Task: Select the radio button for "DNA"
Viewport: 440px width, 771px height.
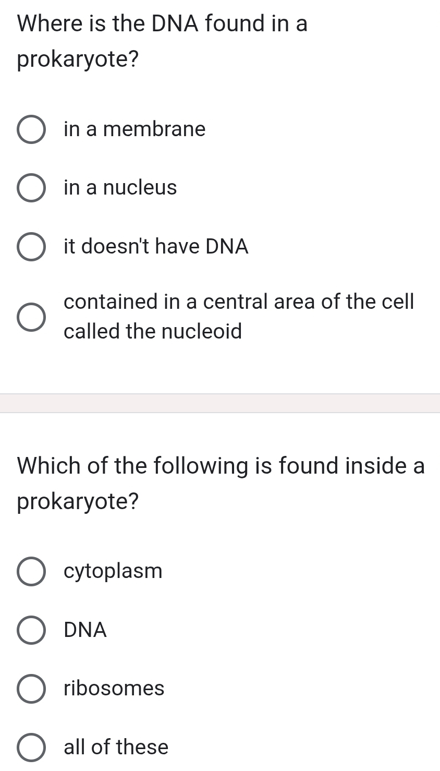Action: [32, 631]
